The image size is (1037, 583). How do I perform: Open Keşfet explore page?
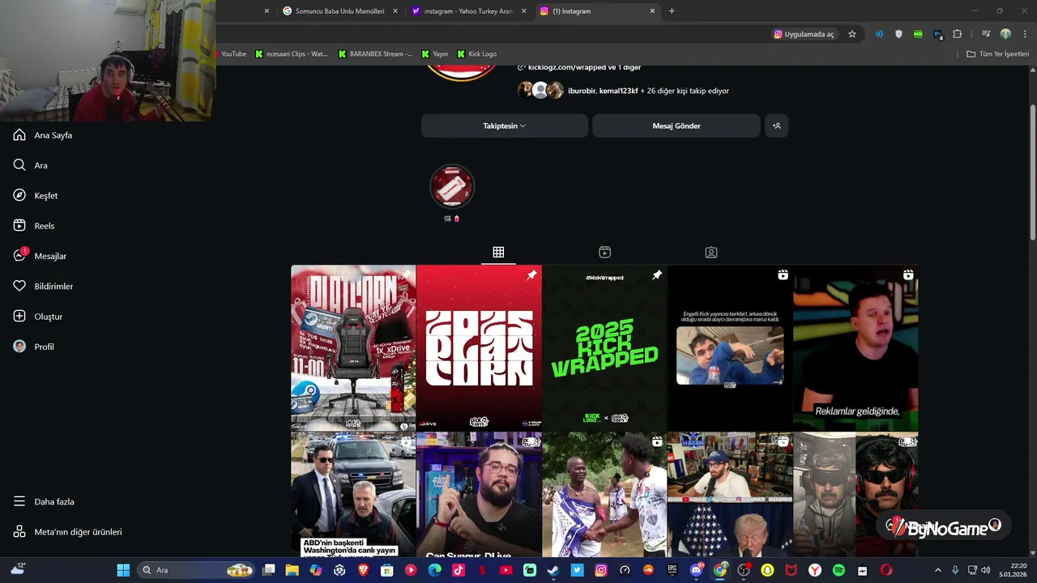click(x=36, y=196)
